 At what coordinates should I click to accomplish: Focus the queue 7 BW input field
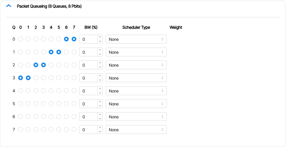point(88,129)
